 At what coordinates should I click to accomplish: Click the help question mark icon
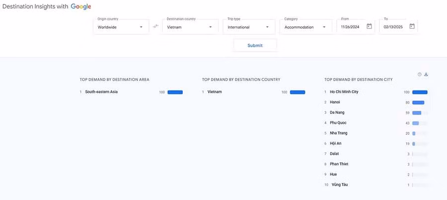pyautogui.click(x=419, y=75)
